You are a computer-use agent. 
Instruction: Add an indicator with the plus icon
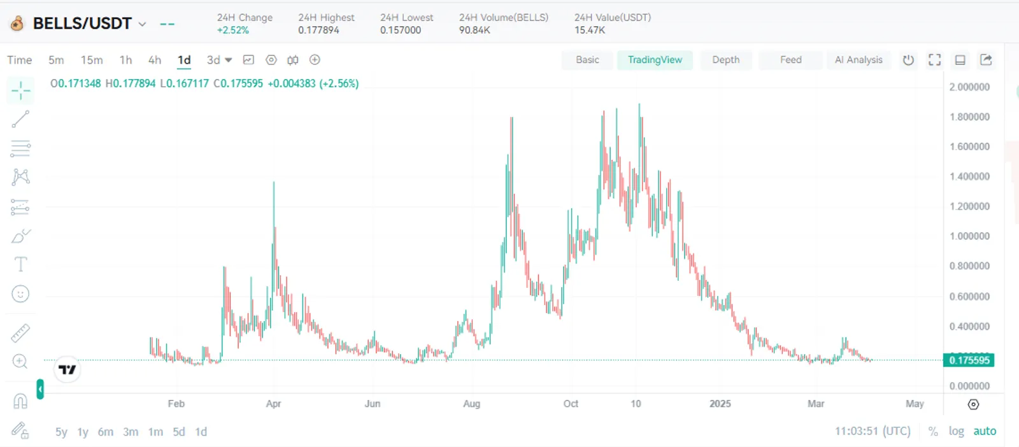click(x=315, y=60)
